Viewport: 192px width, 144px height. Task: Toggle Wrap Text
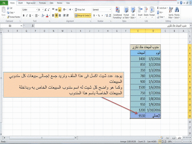point(80,10)
